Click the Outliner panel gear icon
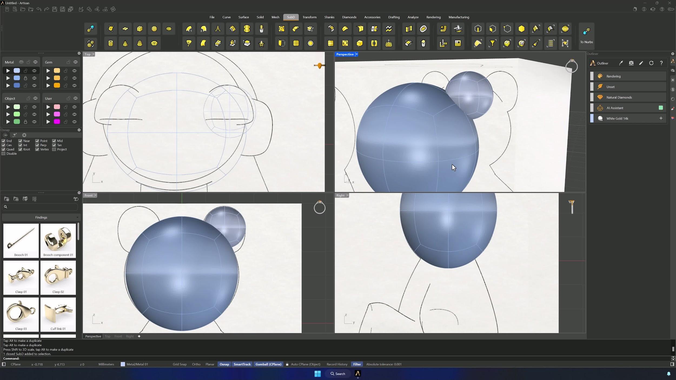 [672, 54]
